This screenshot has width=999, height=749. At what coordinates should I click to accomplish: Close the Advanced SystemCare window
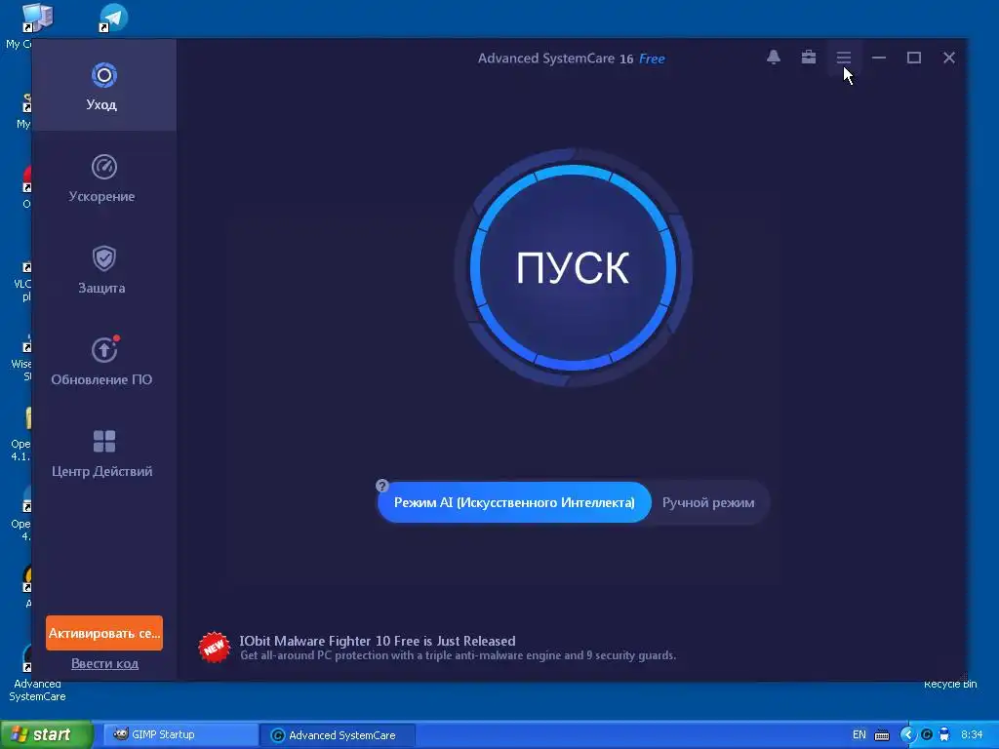(x=948, y=58)
